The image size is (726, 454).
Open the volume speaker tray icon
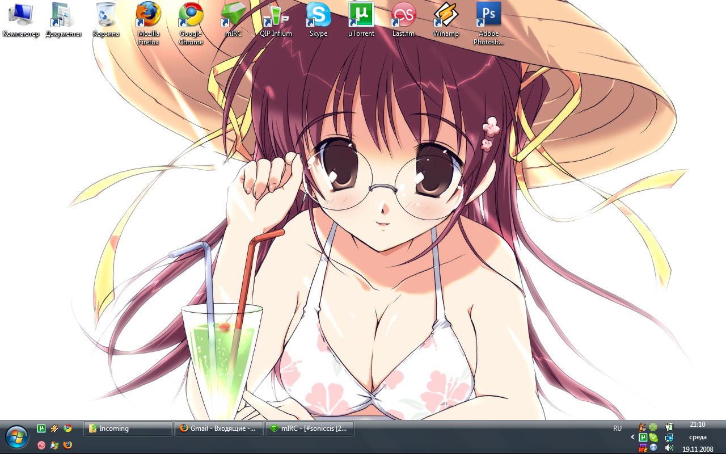coord(669,448)
